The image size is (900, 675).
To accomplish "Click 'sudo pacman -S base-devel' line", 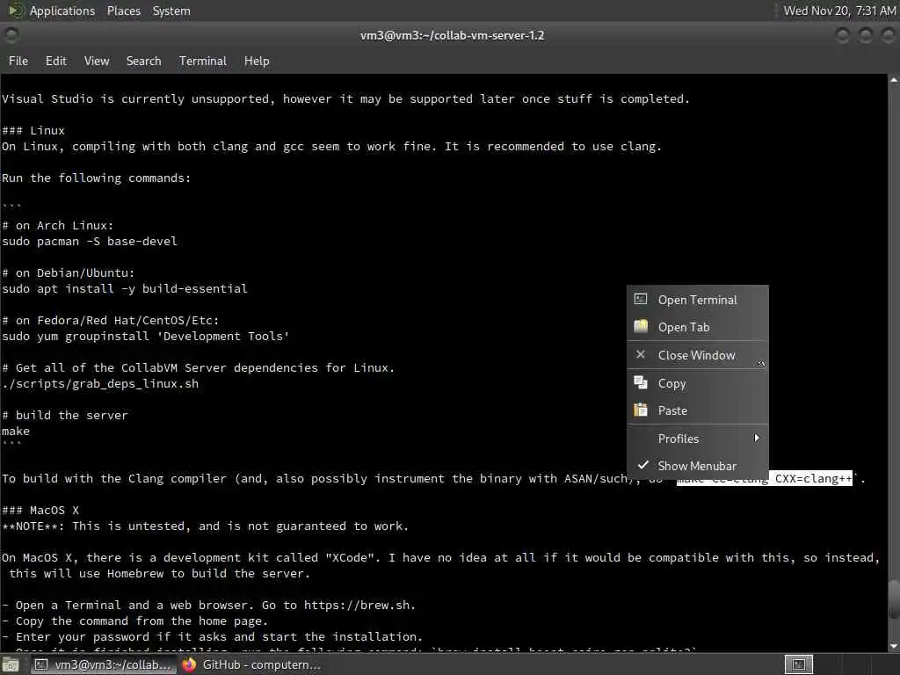I will pos(90,241).
